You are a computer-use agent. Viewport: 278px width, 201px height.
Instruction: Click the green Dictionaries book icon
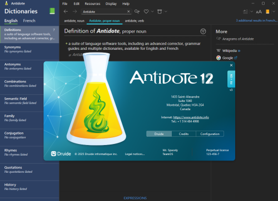52,11
